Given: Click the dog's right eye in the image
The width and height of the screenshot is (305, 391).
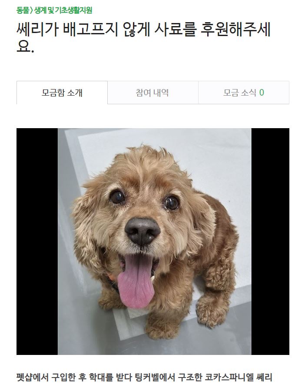Looking at the screenshot, I should coord(172,202).
